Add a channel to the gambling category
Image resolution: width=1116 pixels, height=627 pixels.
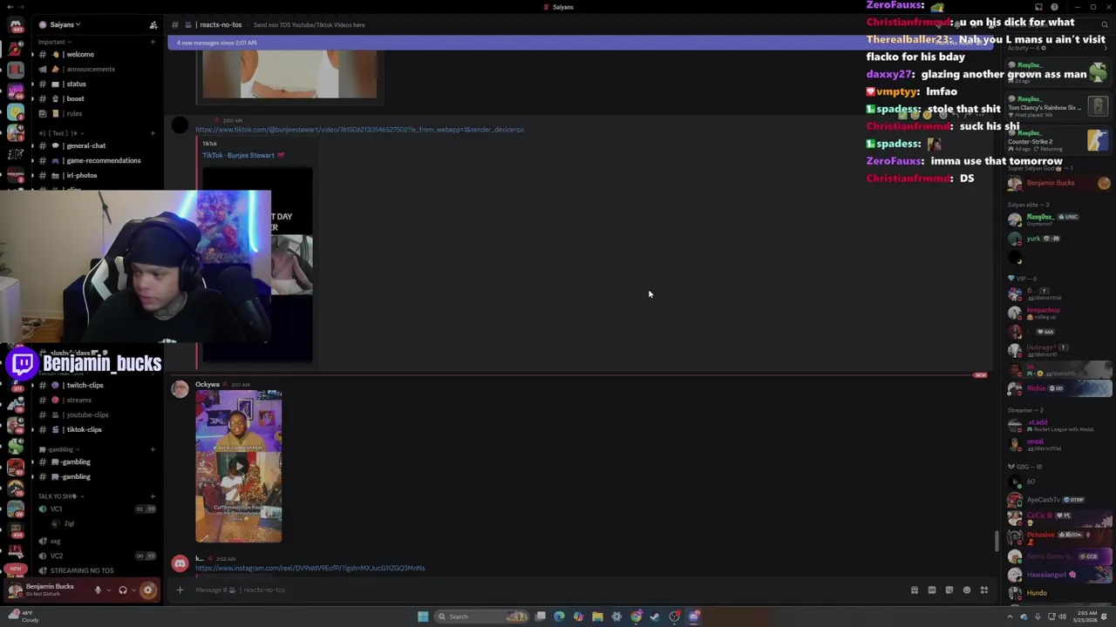point(153,449)
